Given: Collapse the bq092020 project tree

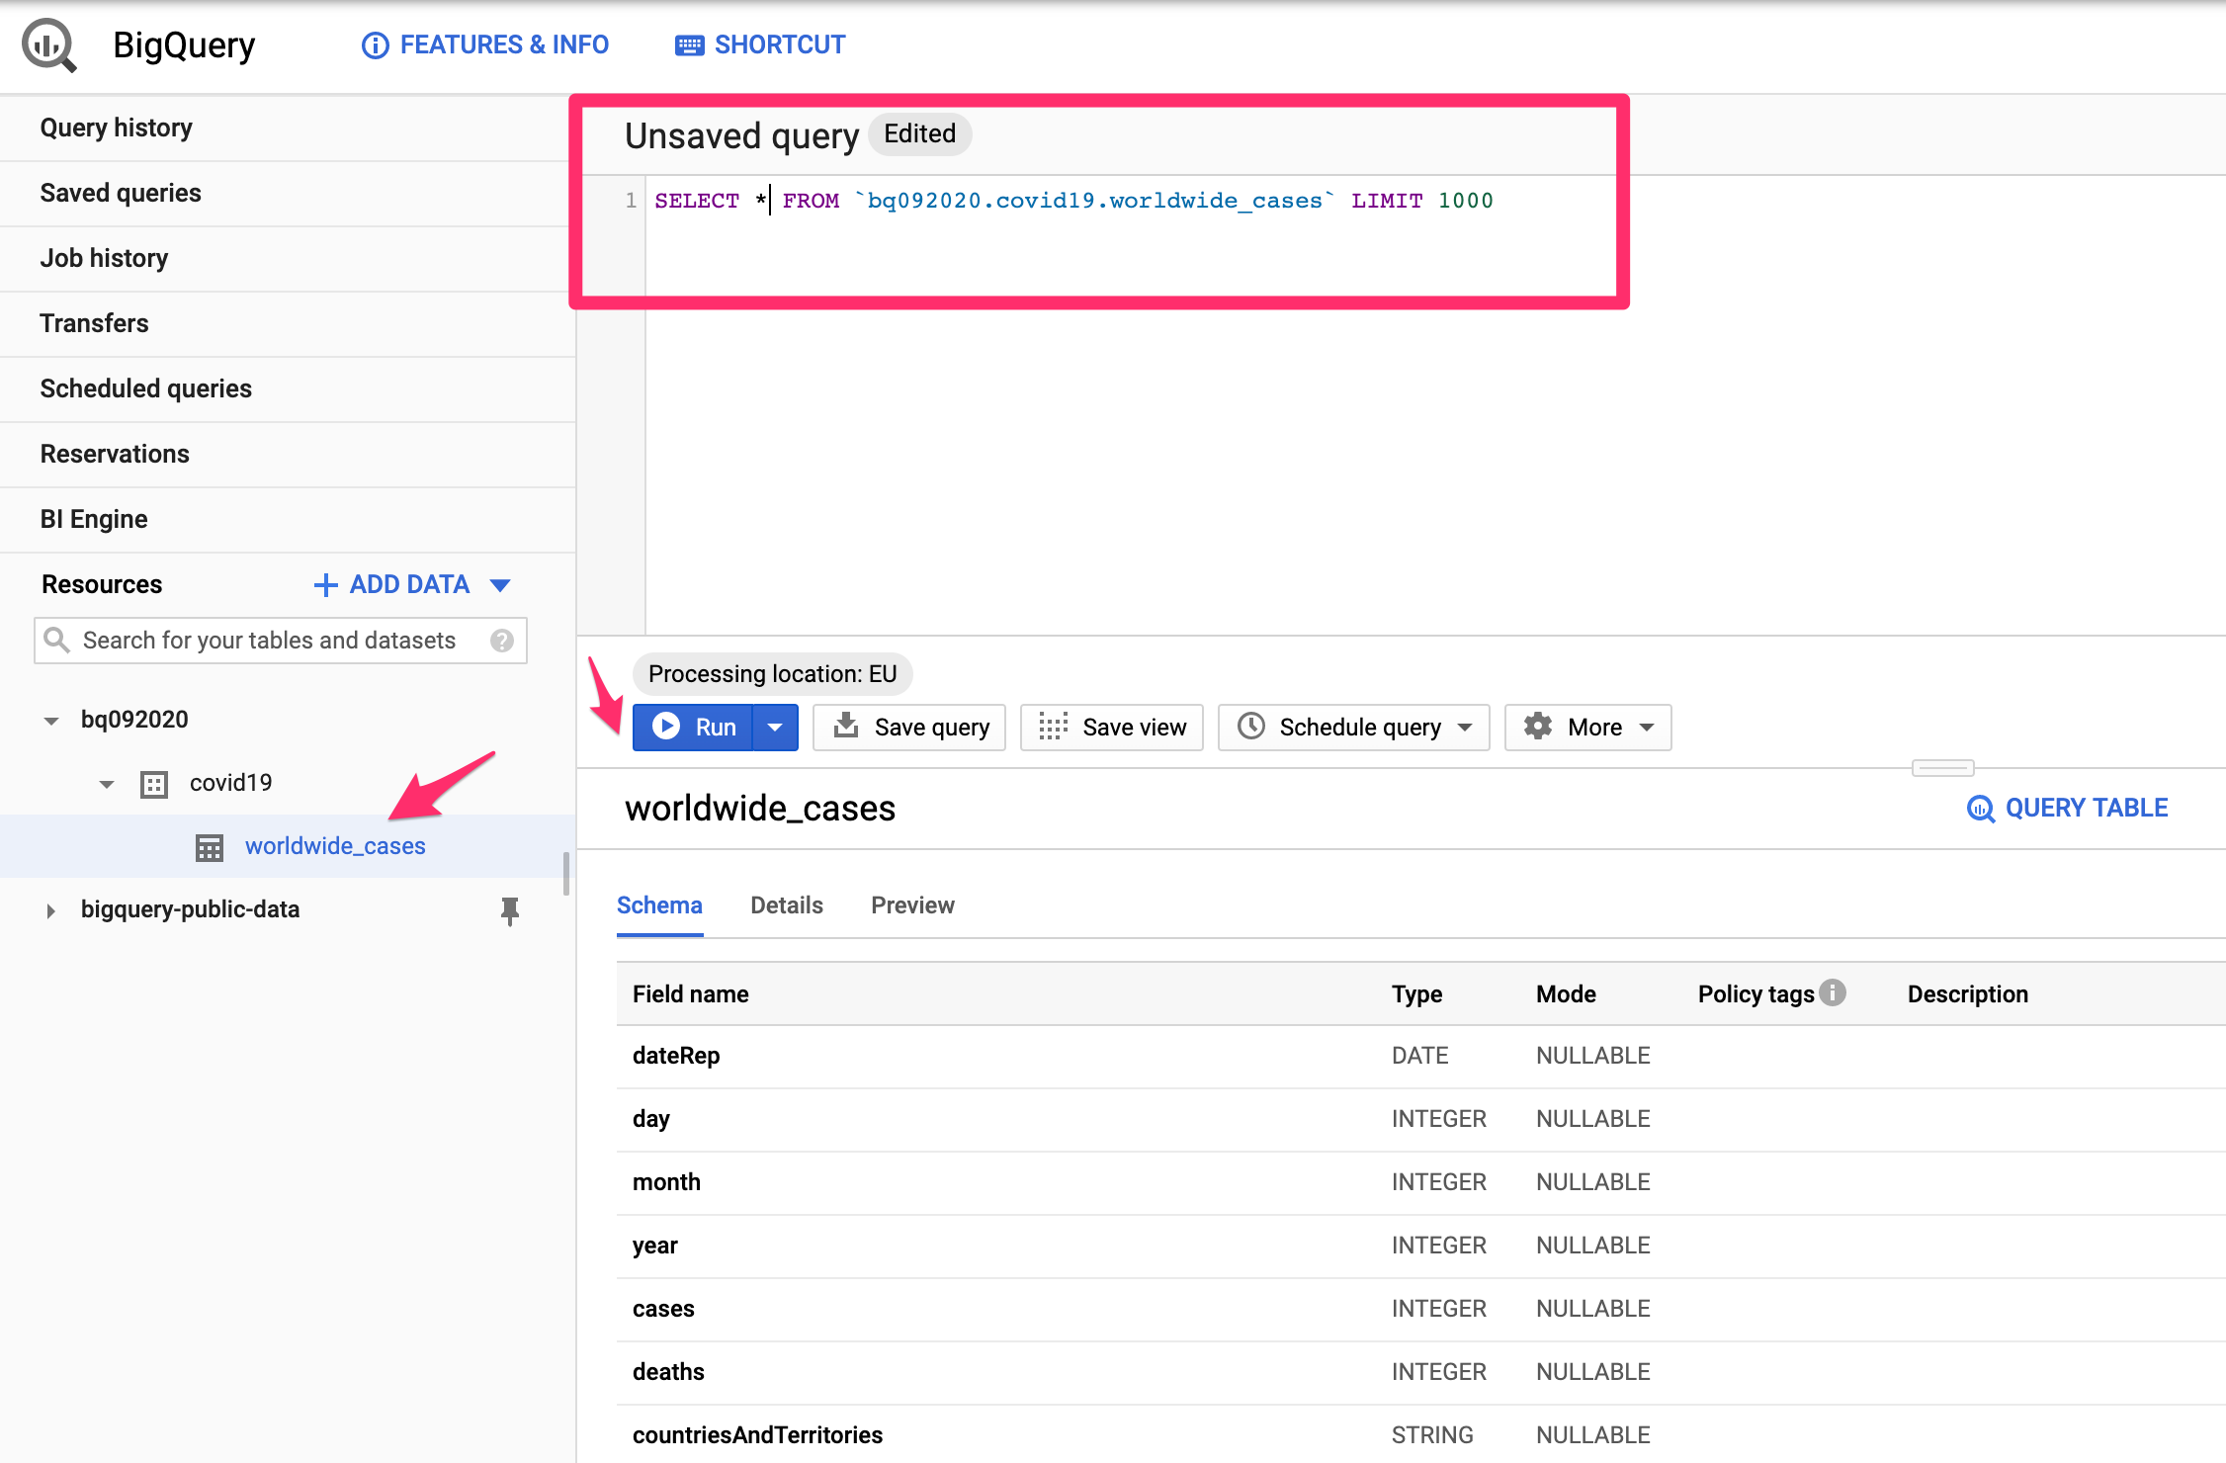Looking at the screenshot, I should click(51, 721).
